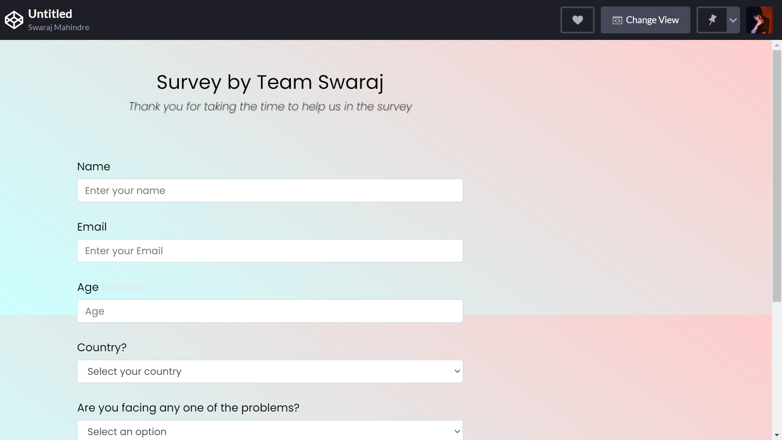Click the Name field label
The image size is (782, 440).
94,167
